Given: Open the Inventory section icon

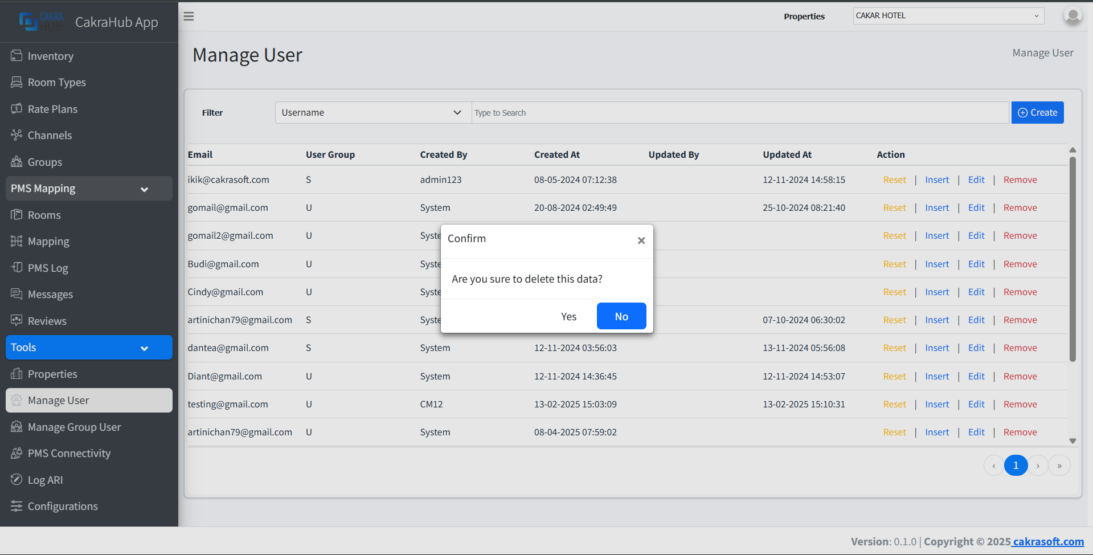Looking at the screenshot, I should (x=17, y=55).
